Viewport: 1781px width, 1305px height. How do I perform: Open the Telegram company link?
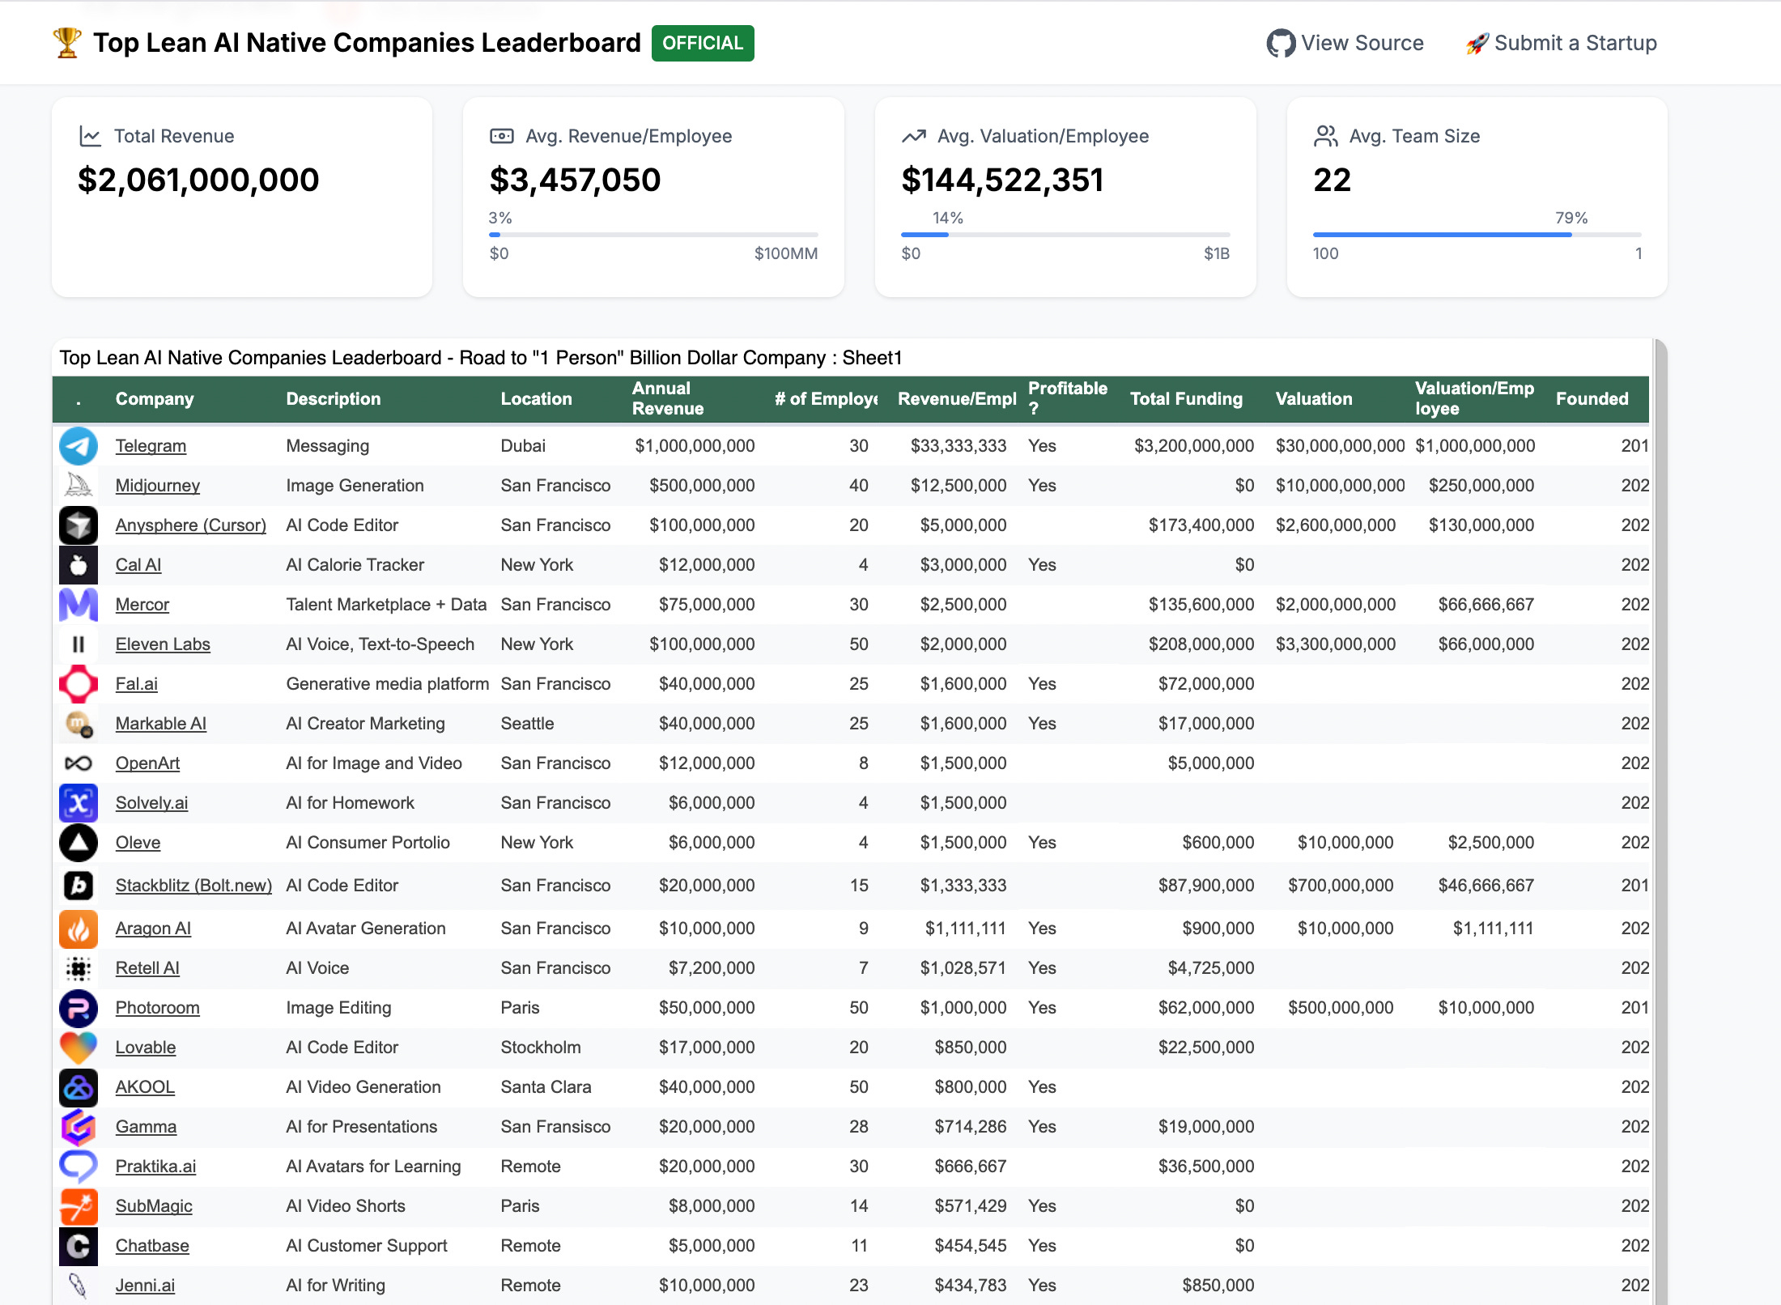pyautogui.click(x=151, y=446)
